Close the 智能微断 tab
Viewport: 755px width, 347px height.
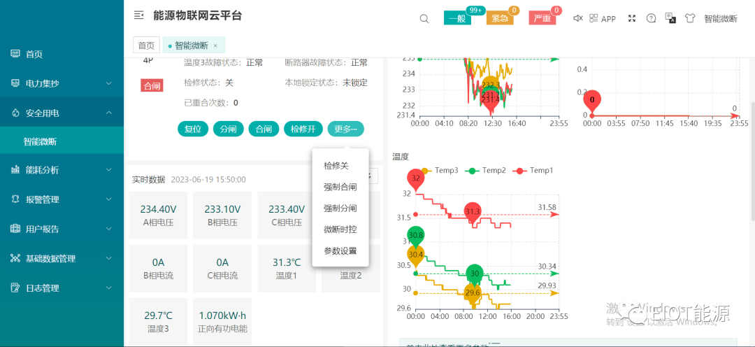(215, 45)
